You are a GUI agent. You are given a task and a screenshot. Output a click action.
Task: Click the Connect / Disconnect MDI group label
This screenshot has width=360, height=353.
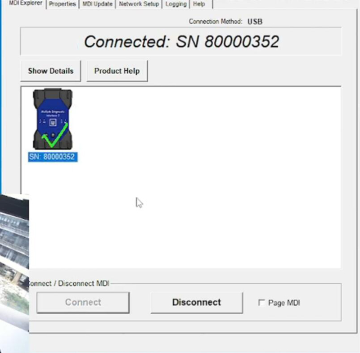pos(69,284)
